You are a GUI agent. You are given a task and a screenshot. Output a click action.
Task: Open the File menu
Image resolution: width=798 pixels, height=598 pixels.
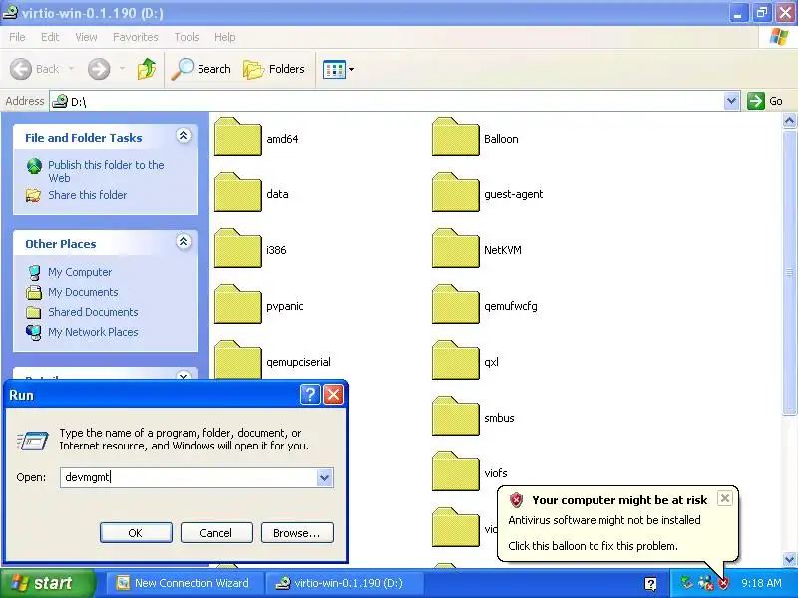(x=17, y=37)
